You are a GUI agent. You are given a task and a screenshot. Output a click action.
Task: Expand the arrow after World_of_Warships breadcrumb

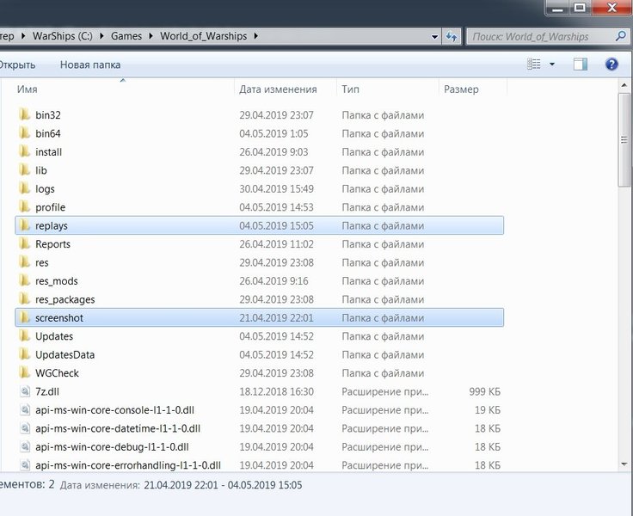[x=256, y=36]
